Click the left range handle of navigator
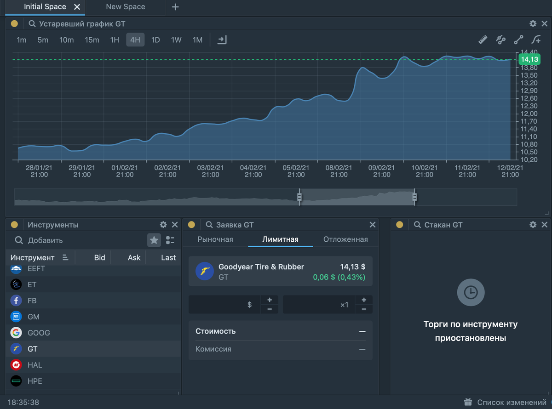 [299, 197]
